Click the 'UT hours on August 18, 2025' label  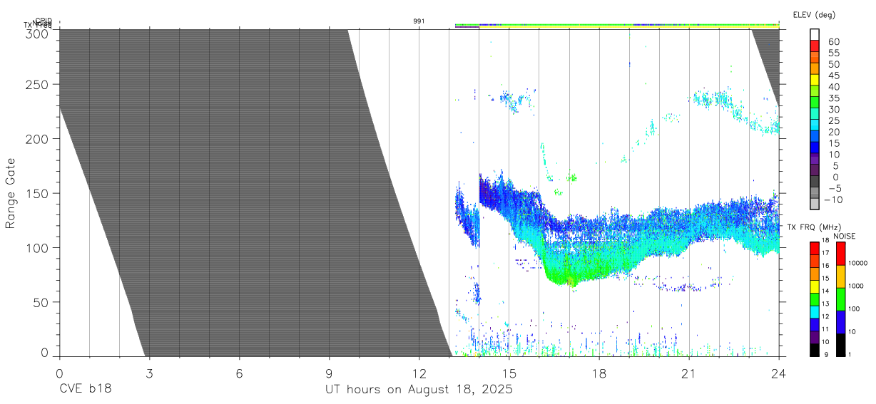(419, 390)
